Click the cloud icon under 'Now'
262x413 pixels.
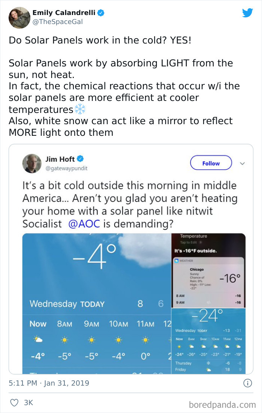pyautogui.click(x=38, y=339)
